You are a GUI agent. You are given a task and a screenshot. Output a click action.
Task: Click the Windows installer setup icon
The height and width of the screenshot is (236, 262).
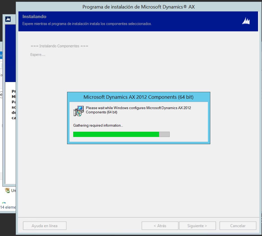78,111
